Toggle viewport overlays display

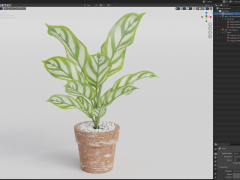pyautogui.click(x=188, y=8)
